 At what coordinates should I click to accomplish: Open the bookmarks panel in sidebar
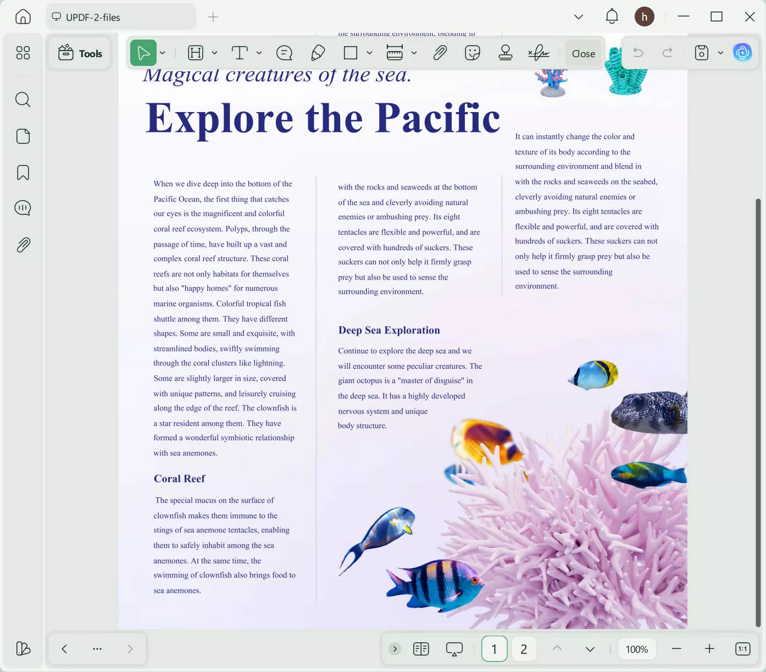[x=23, y=173]
